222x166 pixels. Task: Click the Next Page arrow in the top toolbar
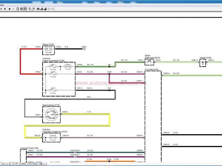[1, 9]
